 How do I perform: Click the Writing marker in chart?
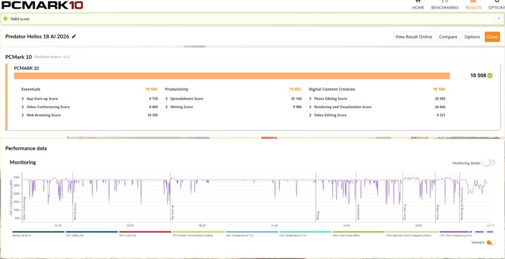[318, 216]
